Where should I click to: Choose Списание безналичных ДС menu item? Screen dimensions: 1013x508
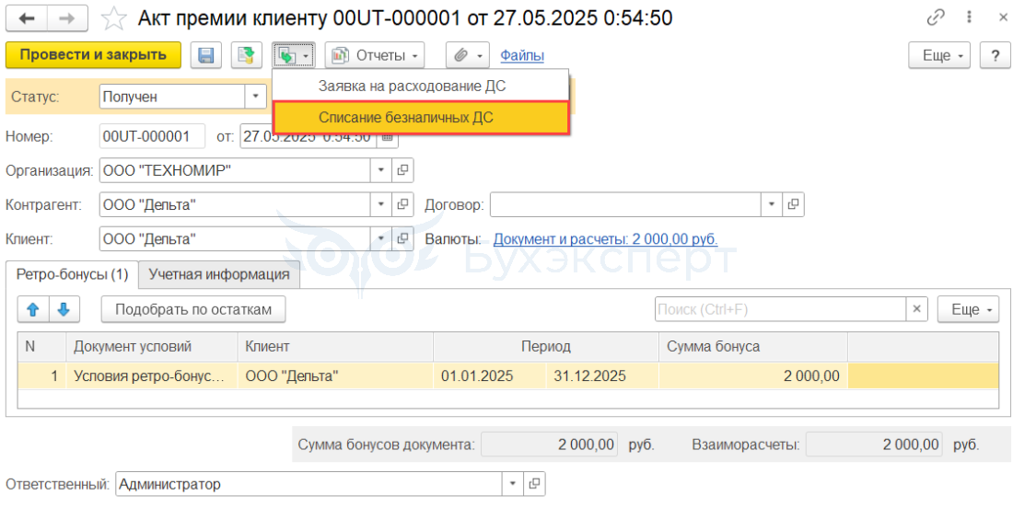pos(421,118)
